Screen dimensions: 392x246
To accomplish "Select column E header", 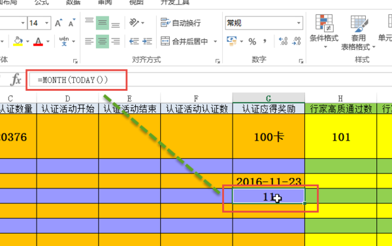I will 129,98.
